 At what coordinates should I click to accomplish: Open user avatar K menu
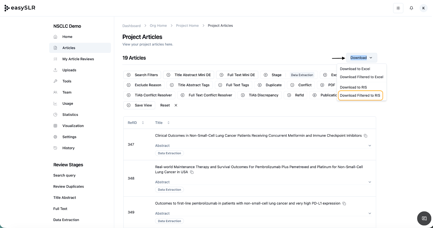click(424, 8)
